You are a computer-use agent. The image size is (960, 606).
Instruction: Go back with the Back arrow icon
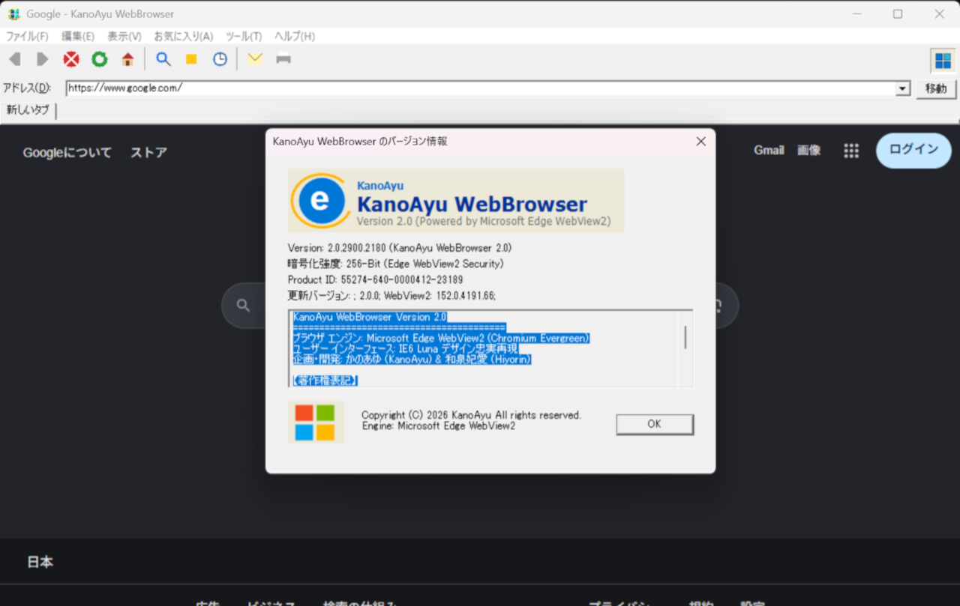pos(14,59)
